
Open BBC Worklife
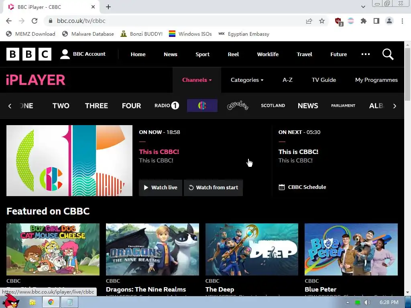(x=268, y=54)
